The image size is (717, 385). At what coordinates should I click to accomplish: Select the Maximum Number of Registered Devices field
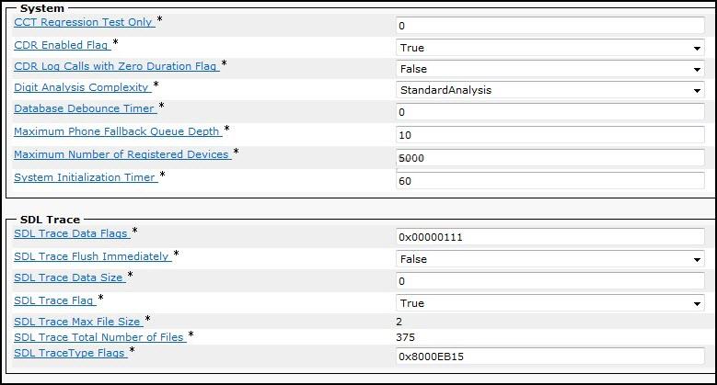click(x=550, y=158)
